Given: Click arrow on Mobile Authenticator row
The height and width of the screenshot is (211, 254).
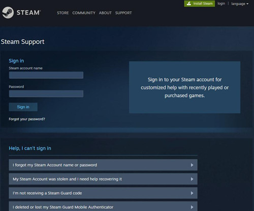Looking at the screenshot, I should (x=192, y=207).
